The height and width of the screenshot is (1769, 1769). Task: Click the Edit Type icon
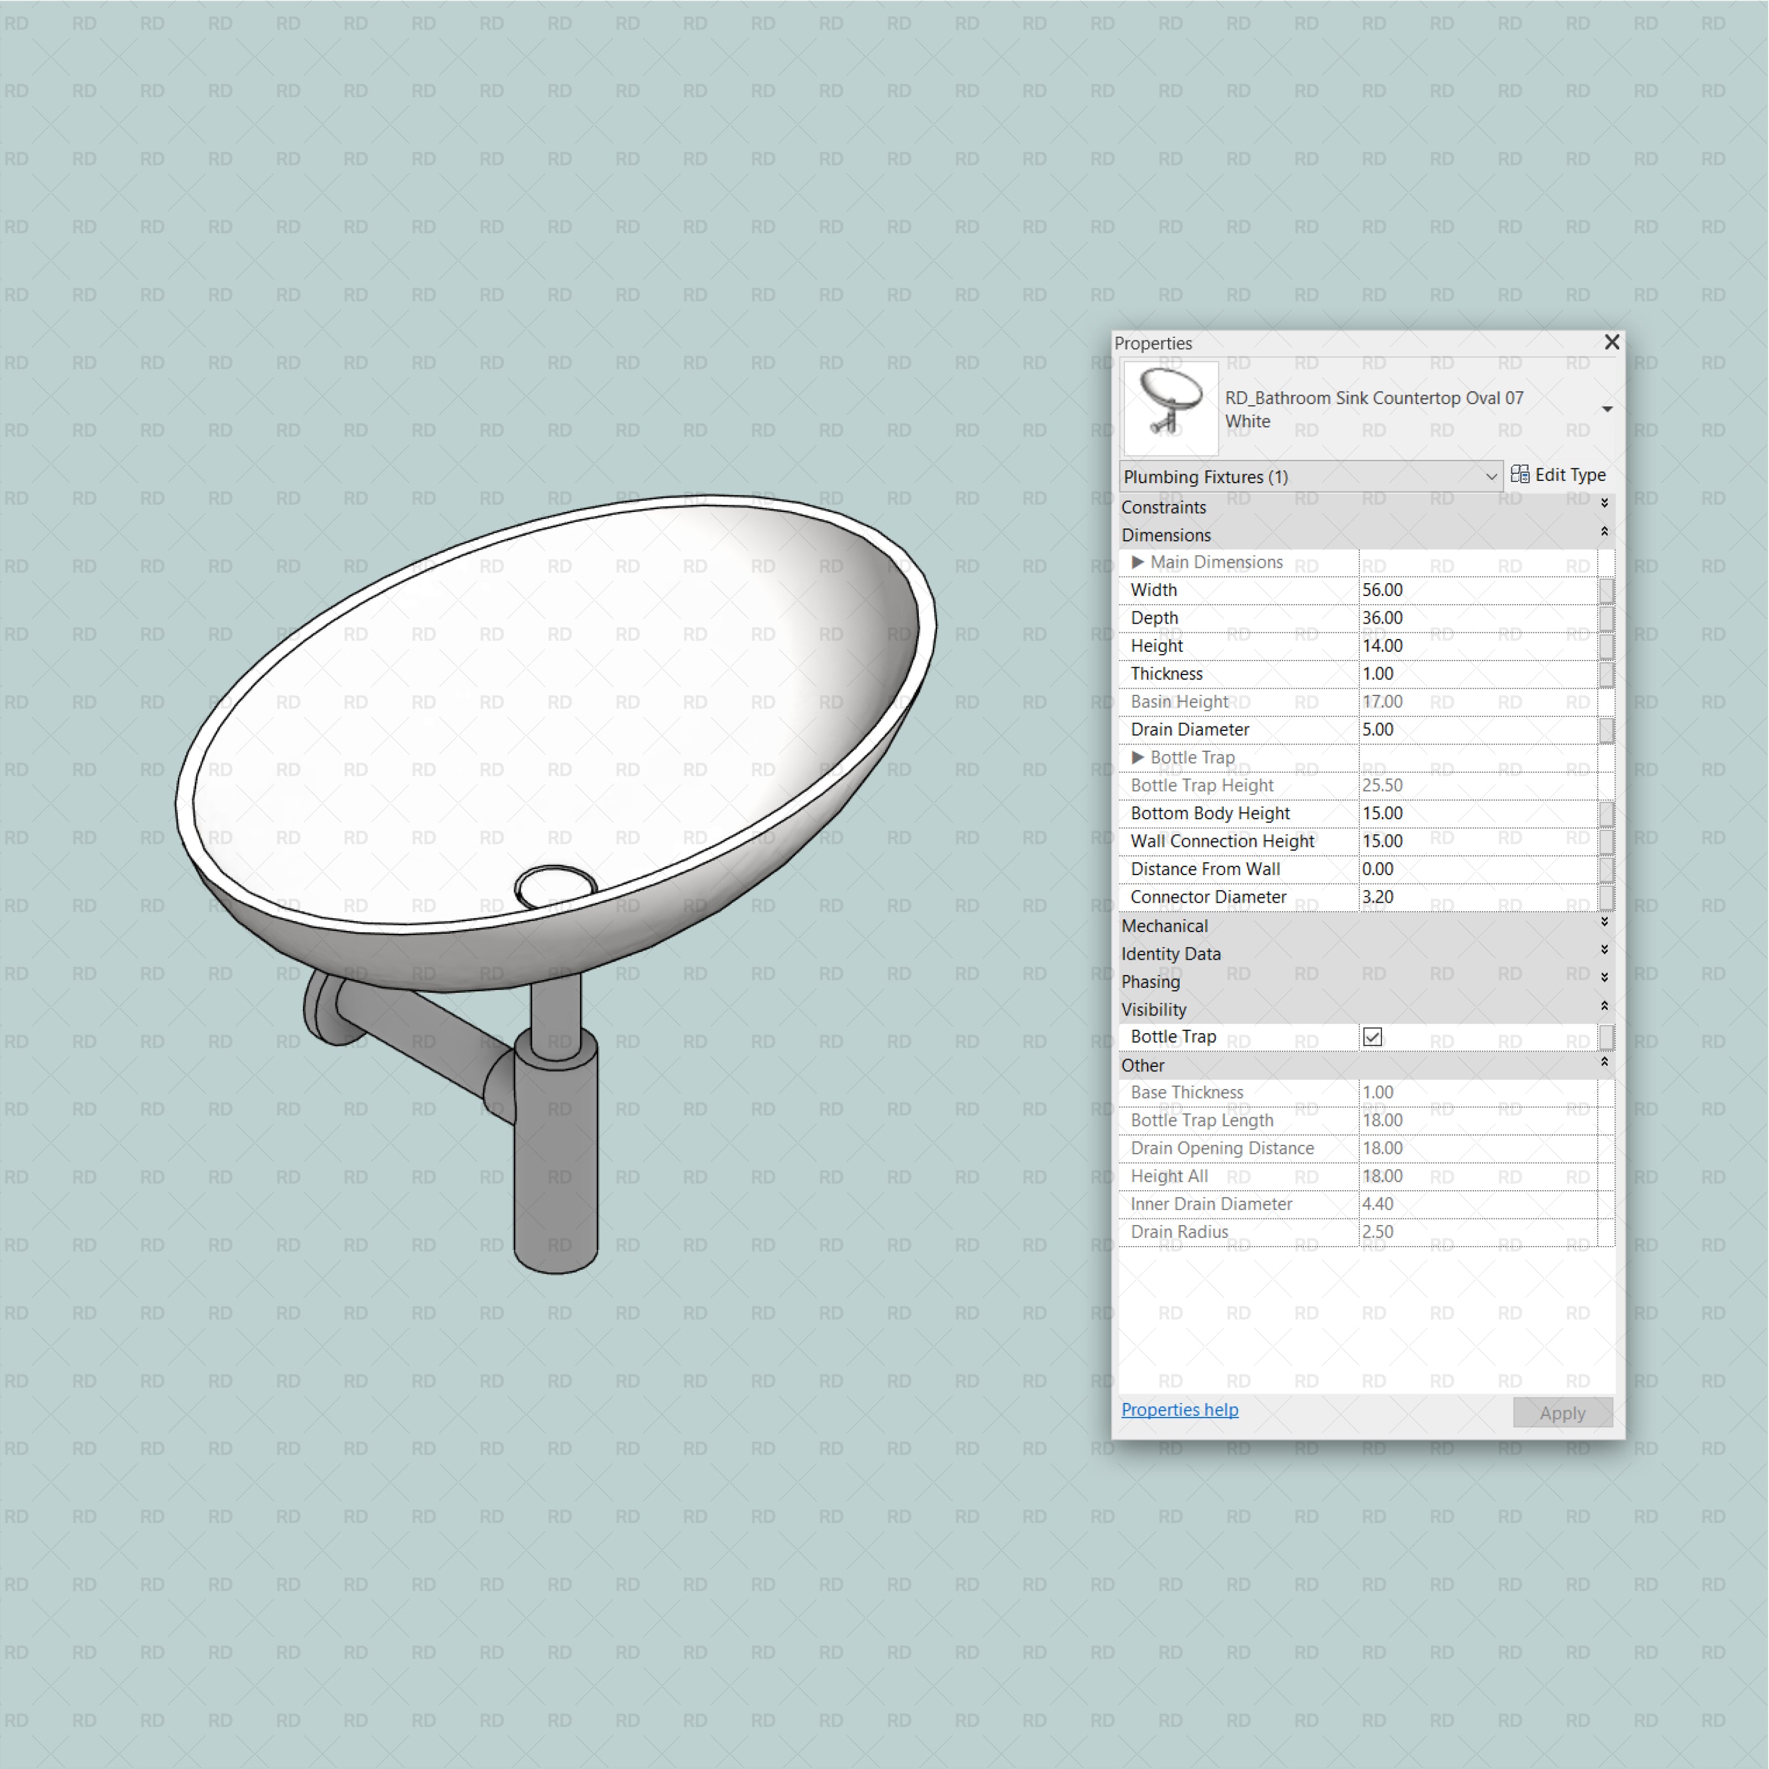[x=1520, y=474]
